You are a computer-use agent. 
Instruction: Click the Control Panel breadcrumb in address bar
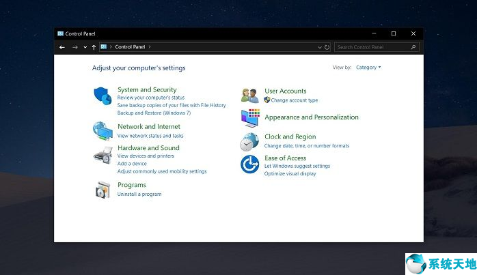point(130,47)
